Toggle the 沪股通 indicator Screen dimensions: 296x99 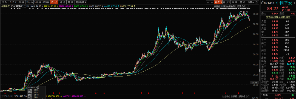pos(217,6)
